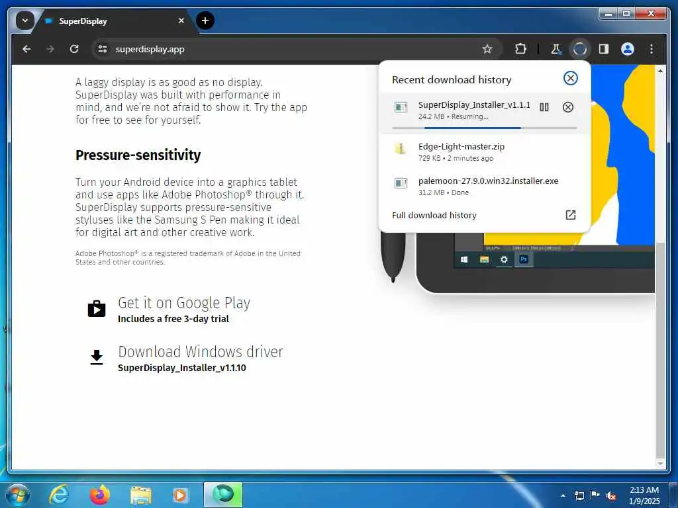Launch Firefox from the taskbar

[x=99, y=495]
